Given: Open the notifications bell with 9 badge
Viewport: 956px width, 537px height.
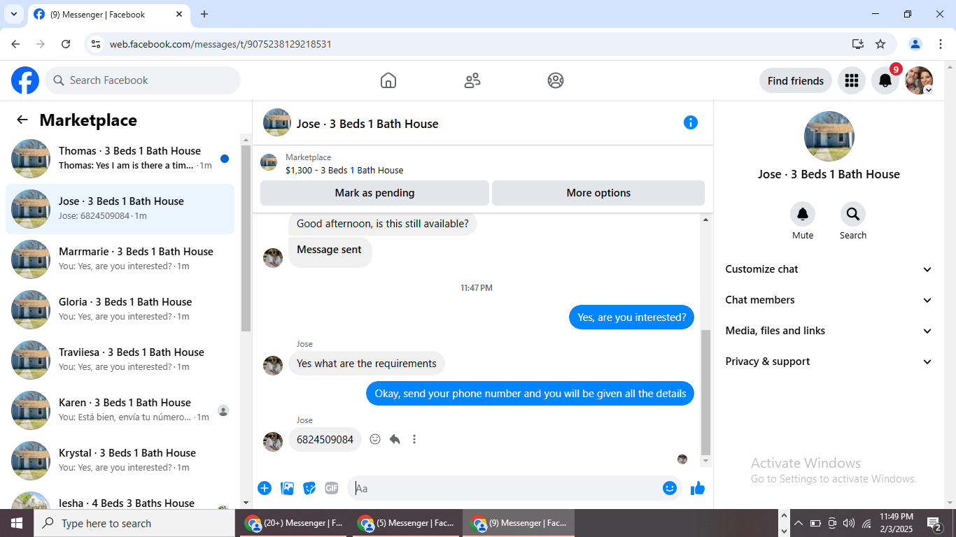Looking at the screenshot, I should 885,80.
